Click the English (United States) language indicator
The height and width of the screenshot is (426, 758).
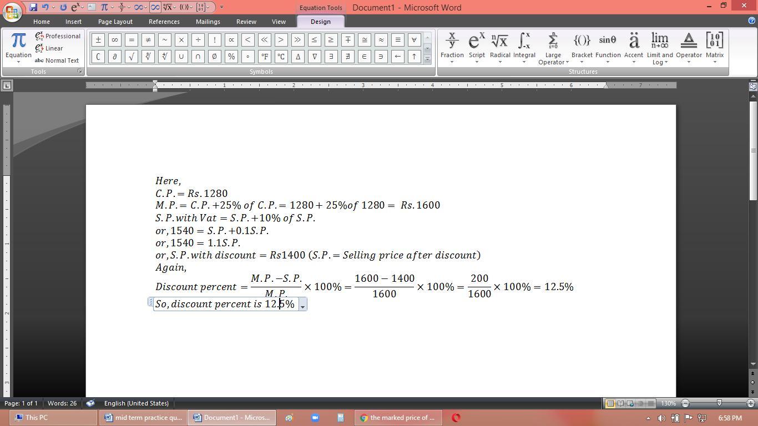136,403
